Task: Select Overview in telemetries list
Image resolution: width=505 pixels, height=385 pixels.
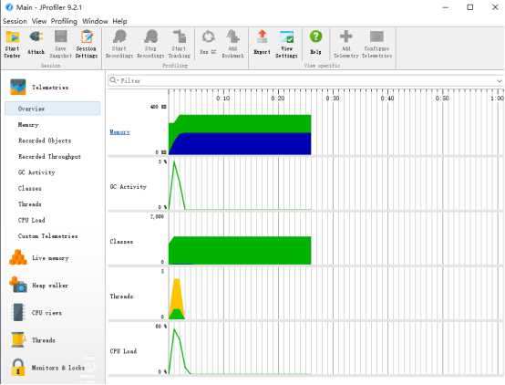Action: pos(53,109)
